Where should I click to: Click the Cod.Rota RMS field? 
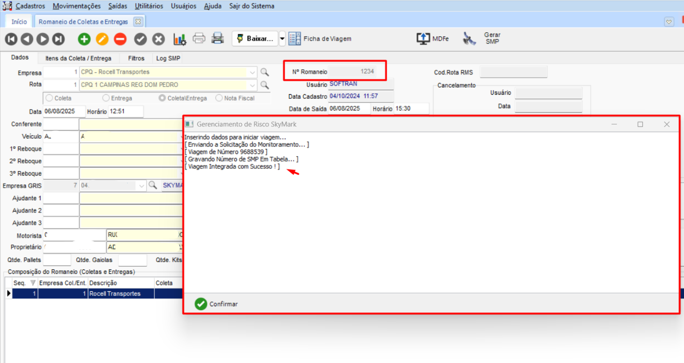coord(513,72)
